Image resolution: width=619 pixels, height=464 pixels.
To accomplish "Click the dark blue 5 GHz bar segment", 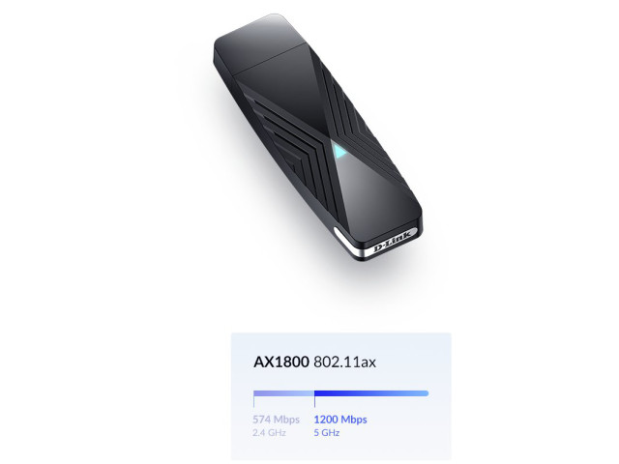I will (371, 393).
